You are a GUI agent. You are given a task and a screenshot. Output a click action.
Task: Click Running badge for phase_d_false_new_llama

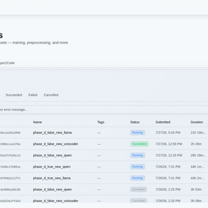point(138,133)
